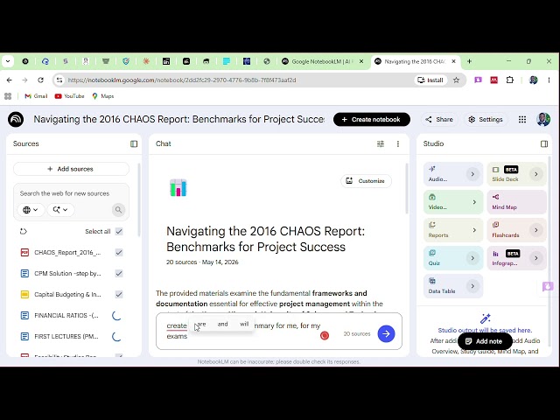Expand Quiz options chevron

472,258
